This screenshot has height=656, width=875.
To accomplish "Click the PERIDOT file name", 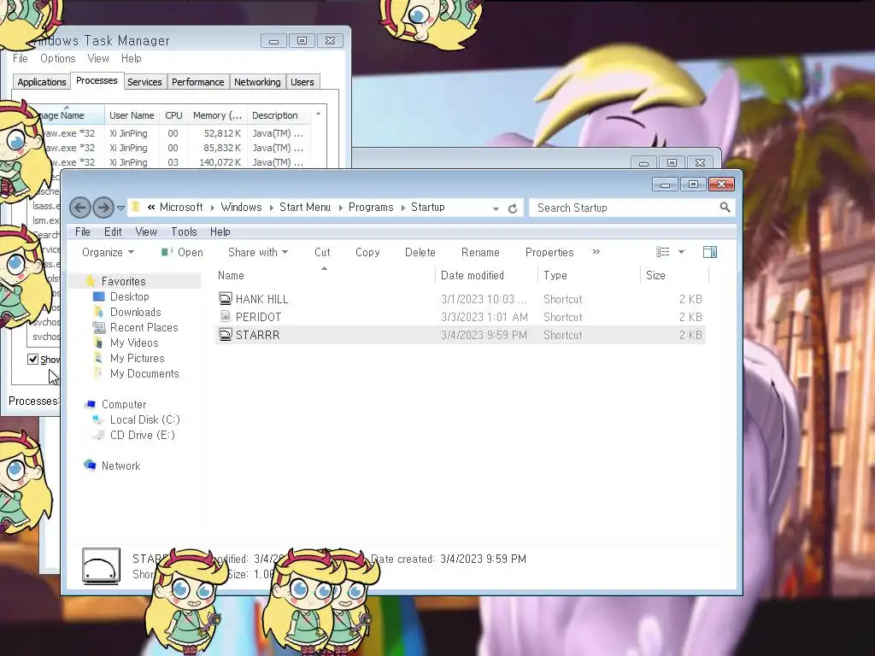I will (x=258, y=317).
